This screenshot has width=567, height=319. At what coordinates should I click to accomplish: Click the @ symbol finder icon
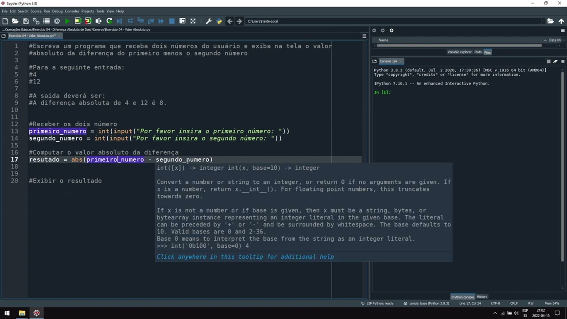pos(57,21)
